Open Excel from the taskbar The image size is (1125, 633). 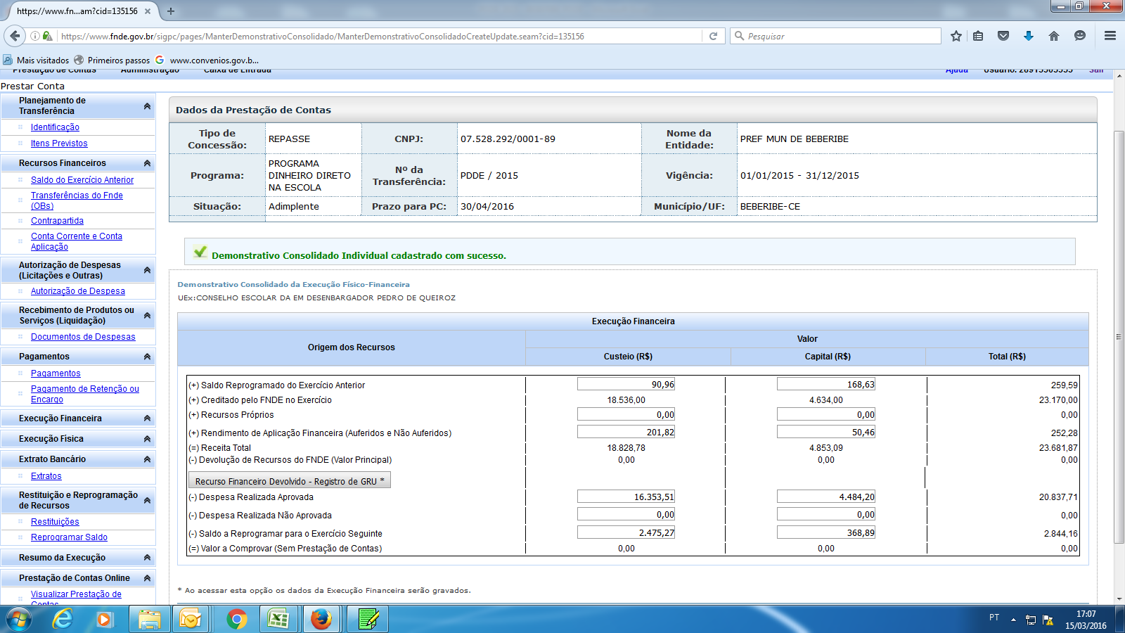click(x=278, y=619)
